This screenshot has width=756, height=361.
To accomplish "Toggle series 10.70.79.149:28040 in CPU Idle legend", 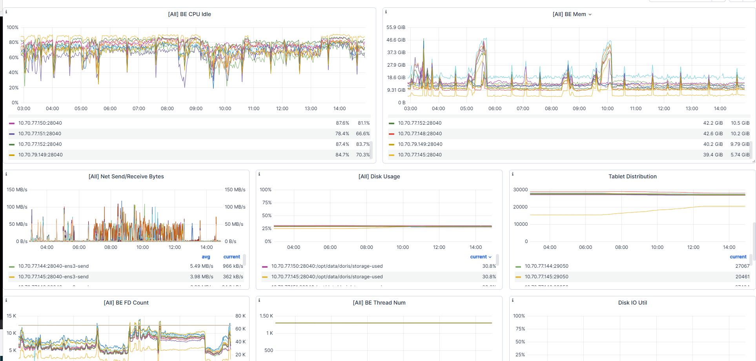I will [x=40, y=155].
